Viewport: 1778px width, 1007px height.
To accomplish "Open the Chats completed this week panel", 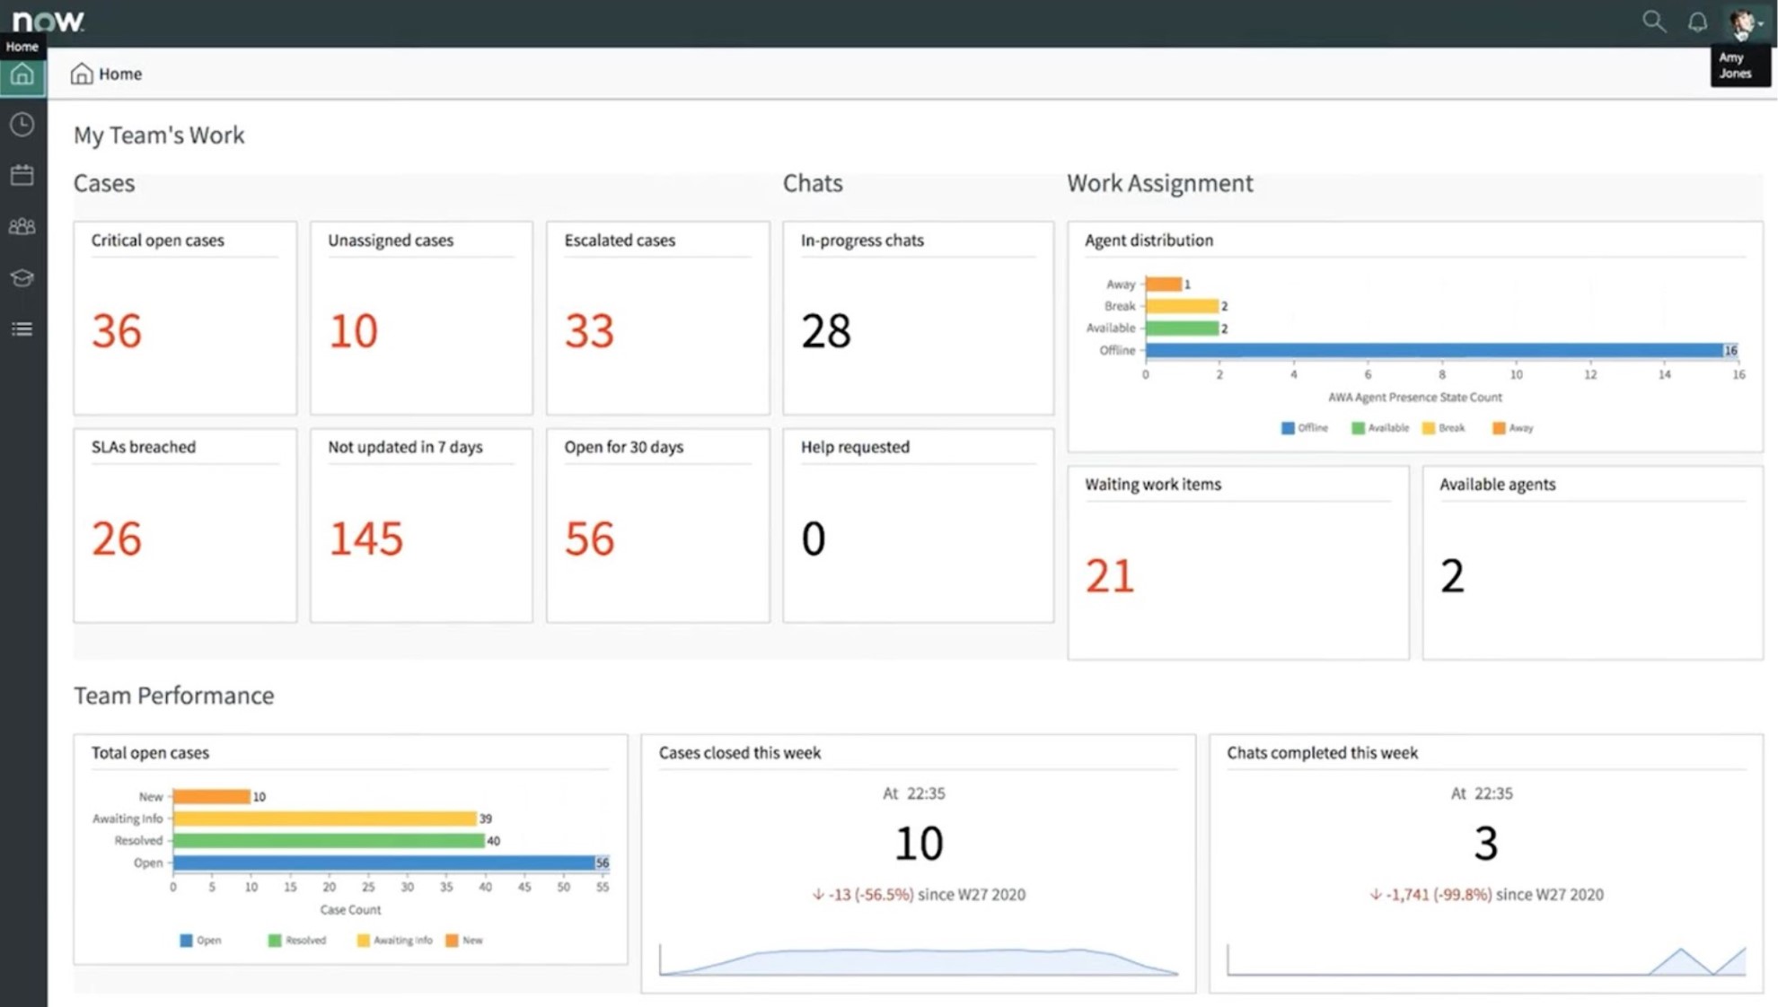I will coord(1323,752).
